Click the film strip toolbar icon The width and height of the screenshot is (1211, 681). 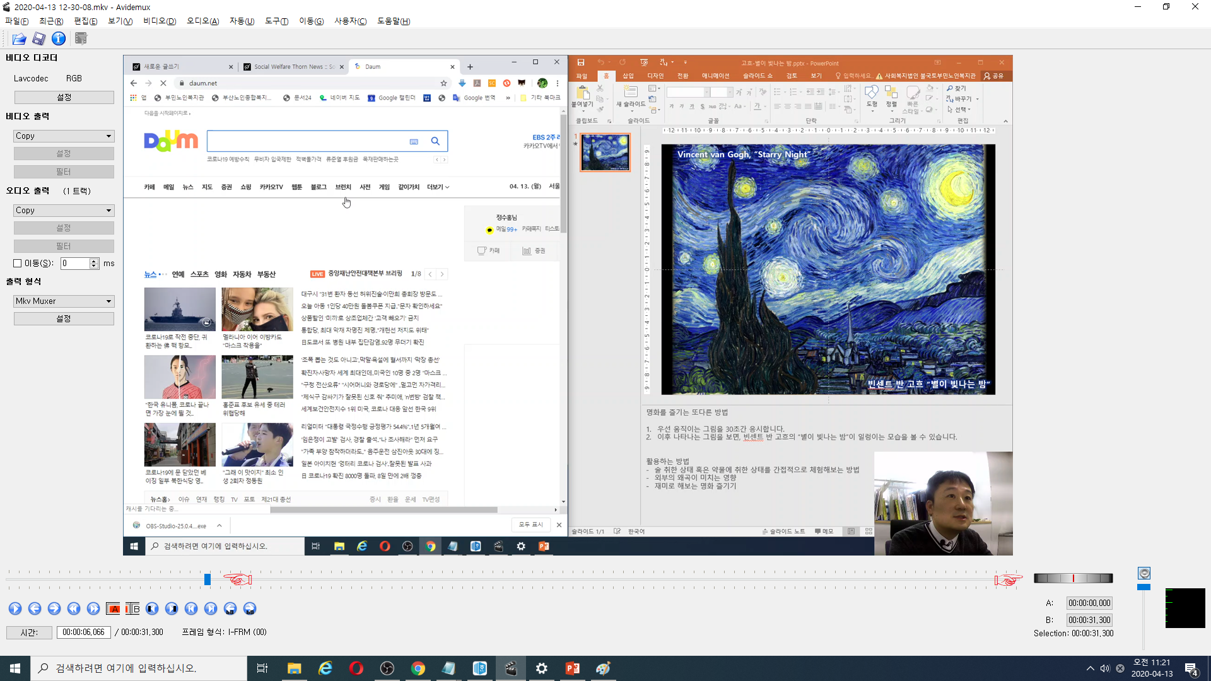[81, 39]
